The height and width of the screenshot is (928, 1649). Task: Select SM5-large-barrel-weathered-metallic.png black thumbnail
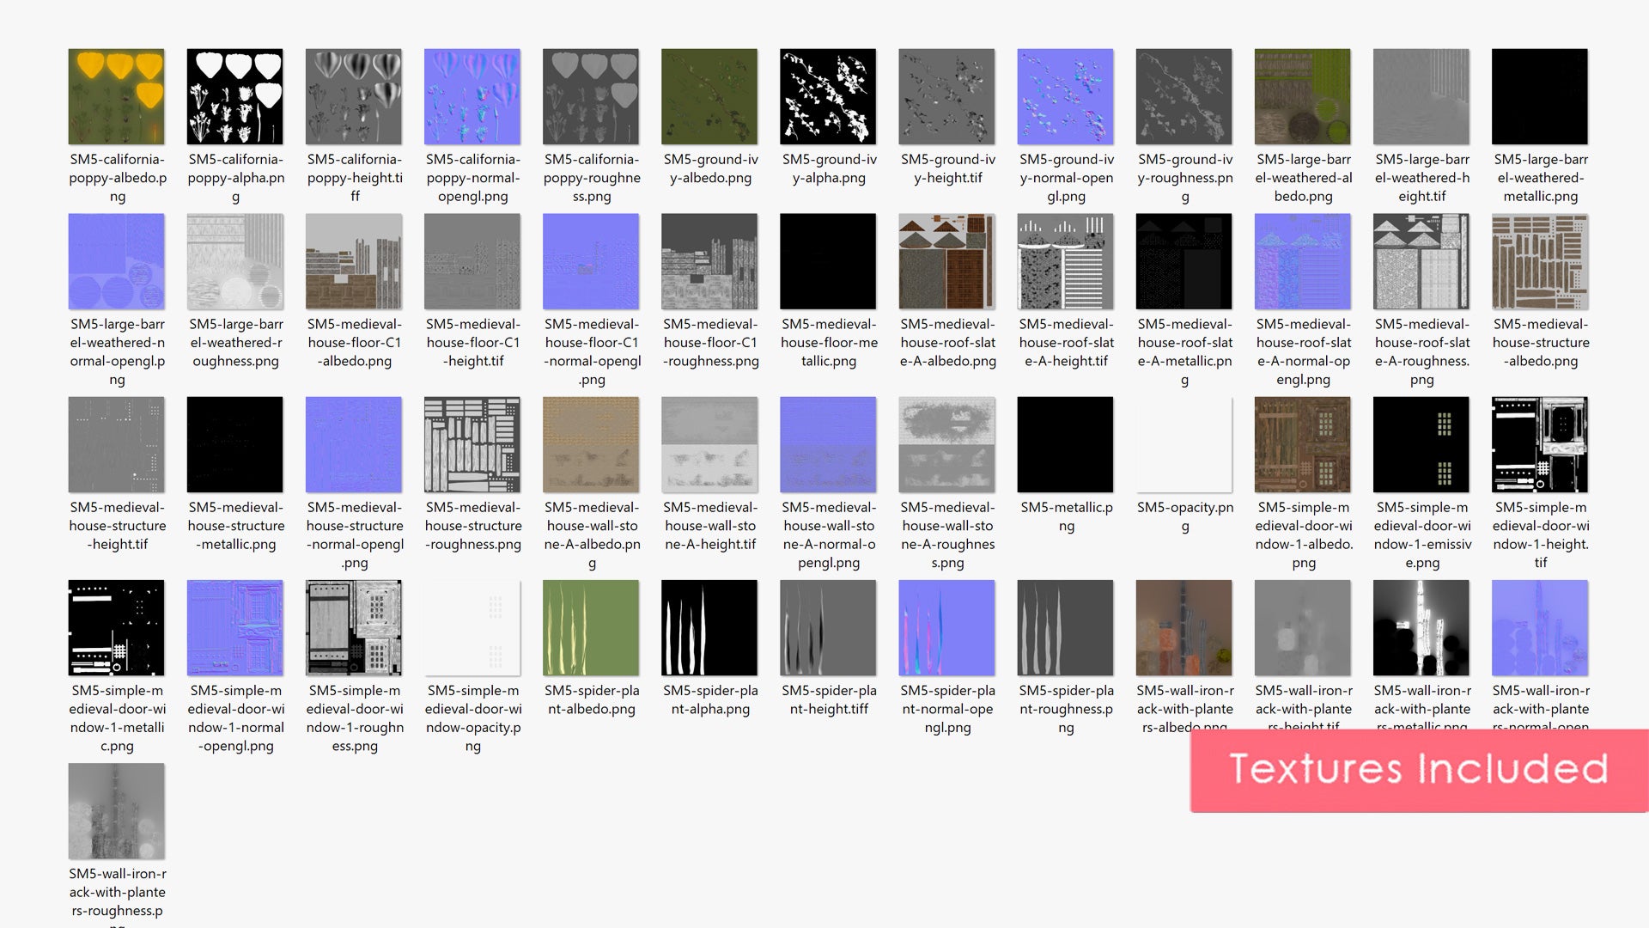1540,96
